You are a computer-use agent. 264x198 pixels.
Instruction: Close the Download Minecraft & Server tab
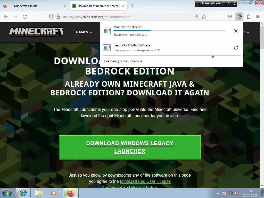point(123,6)
